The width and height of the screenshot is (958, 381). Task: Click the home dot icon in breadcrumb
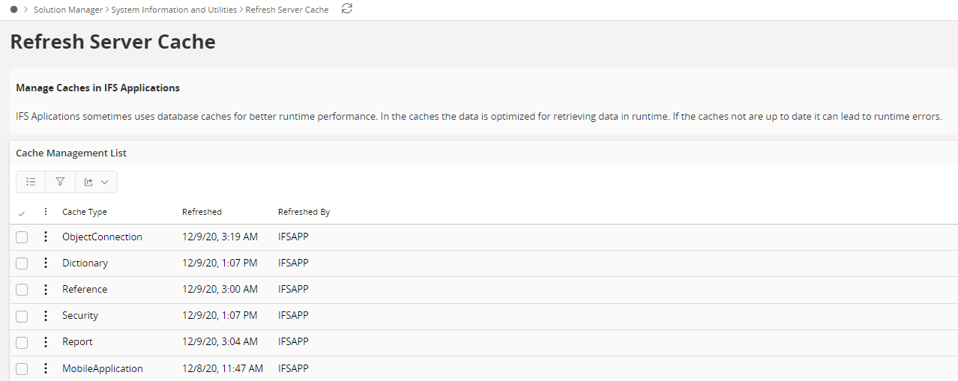click(x=14, y=10)
